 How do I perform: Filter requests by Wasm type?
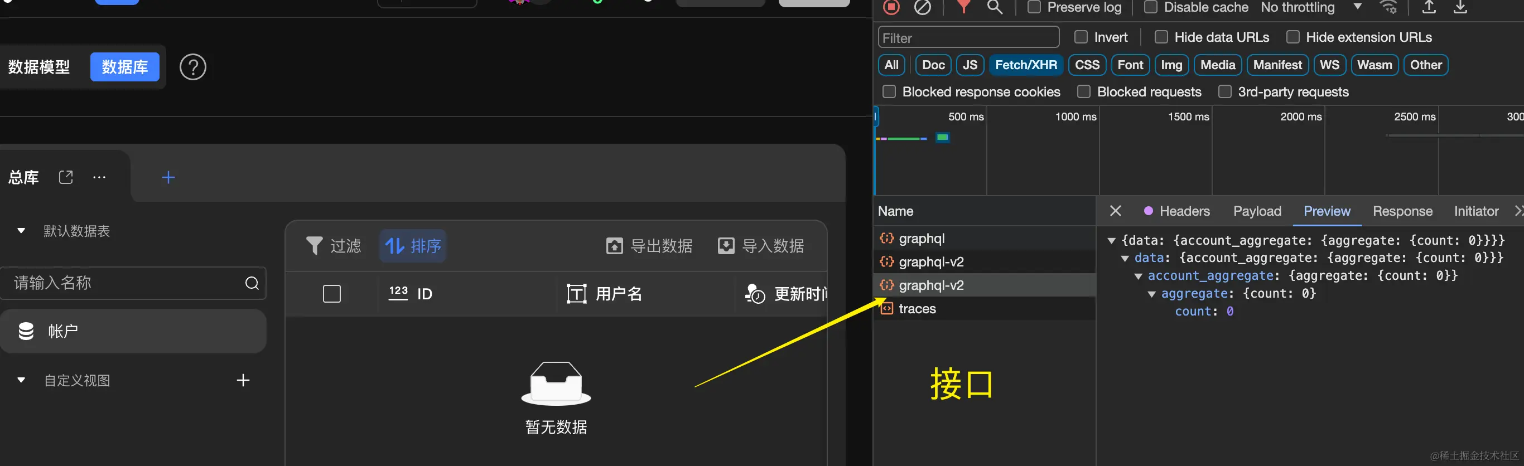[1375, 65]
